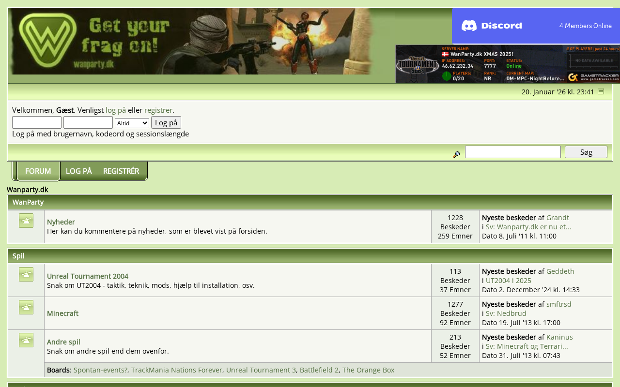This screenshot has width=620, height=387.
Task: Open the Unreal Tournament 2004 board
Action: 88,276
